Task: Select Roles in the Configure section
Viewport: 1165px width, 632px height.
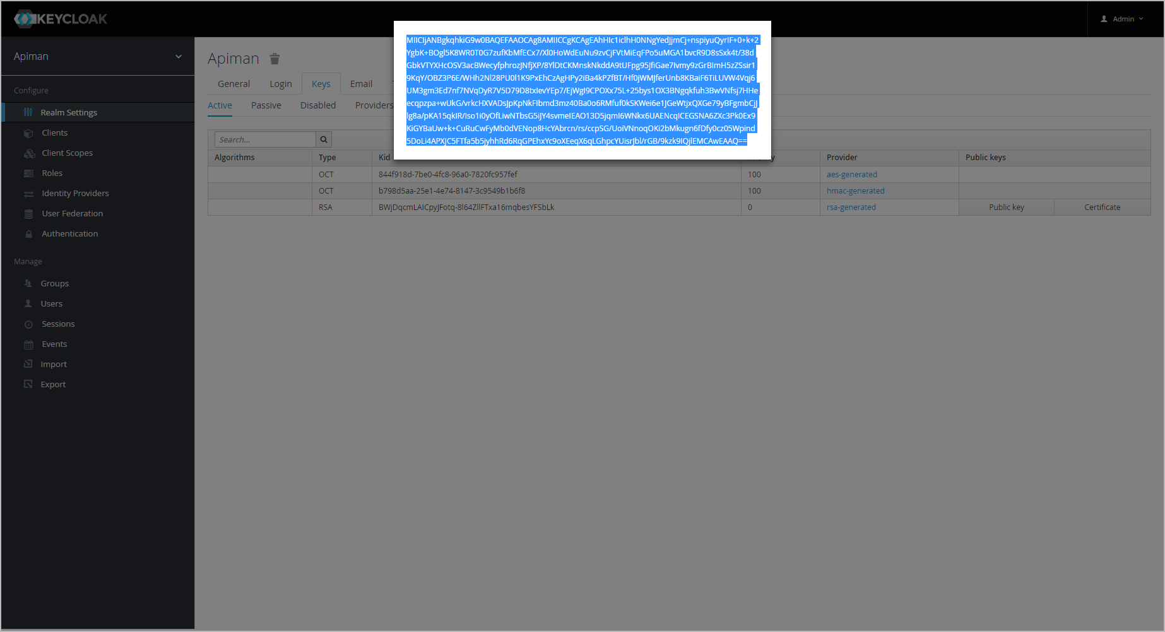Action: pos(52,173)
